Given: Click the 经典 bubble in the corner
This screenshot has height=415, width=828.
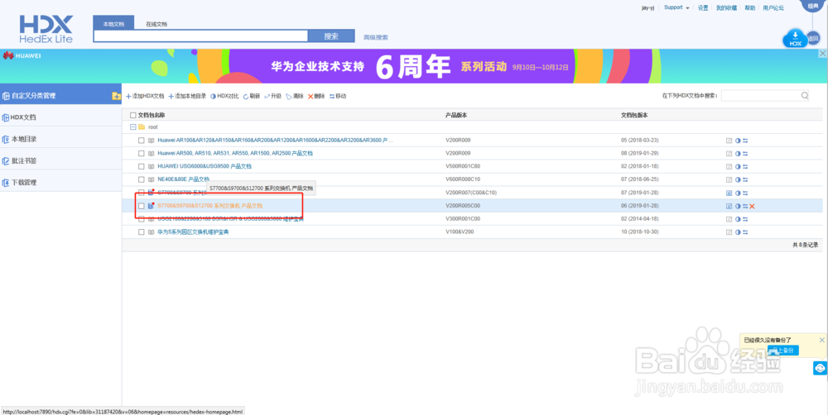Looking at the screenshot, I should [x=814, y=5].
